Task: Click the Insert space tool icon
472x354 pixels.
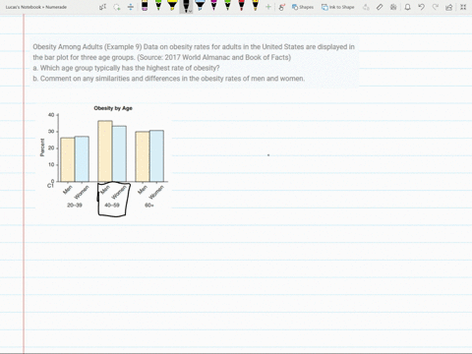Action: [x=131, y=7]
